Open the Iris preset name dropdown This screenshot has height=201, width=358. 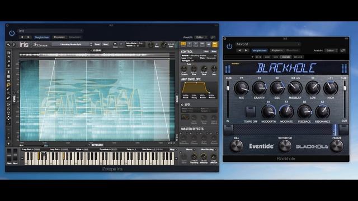(51, 31)
